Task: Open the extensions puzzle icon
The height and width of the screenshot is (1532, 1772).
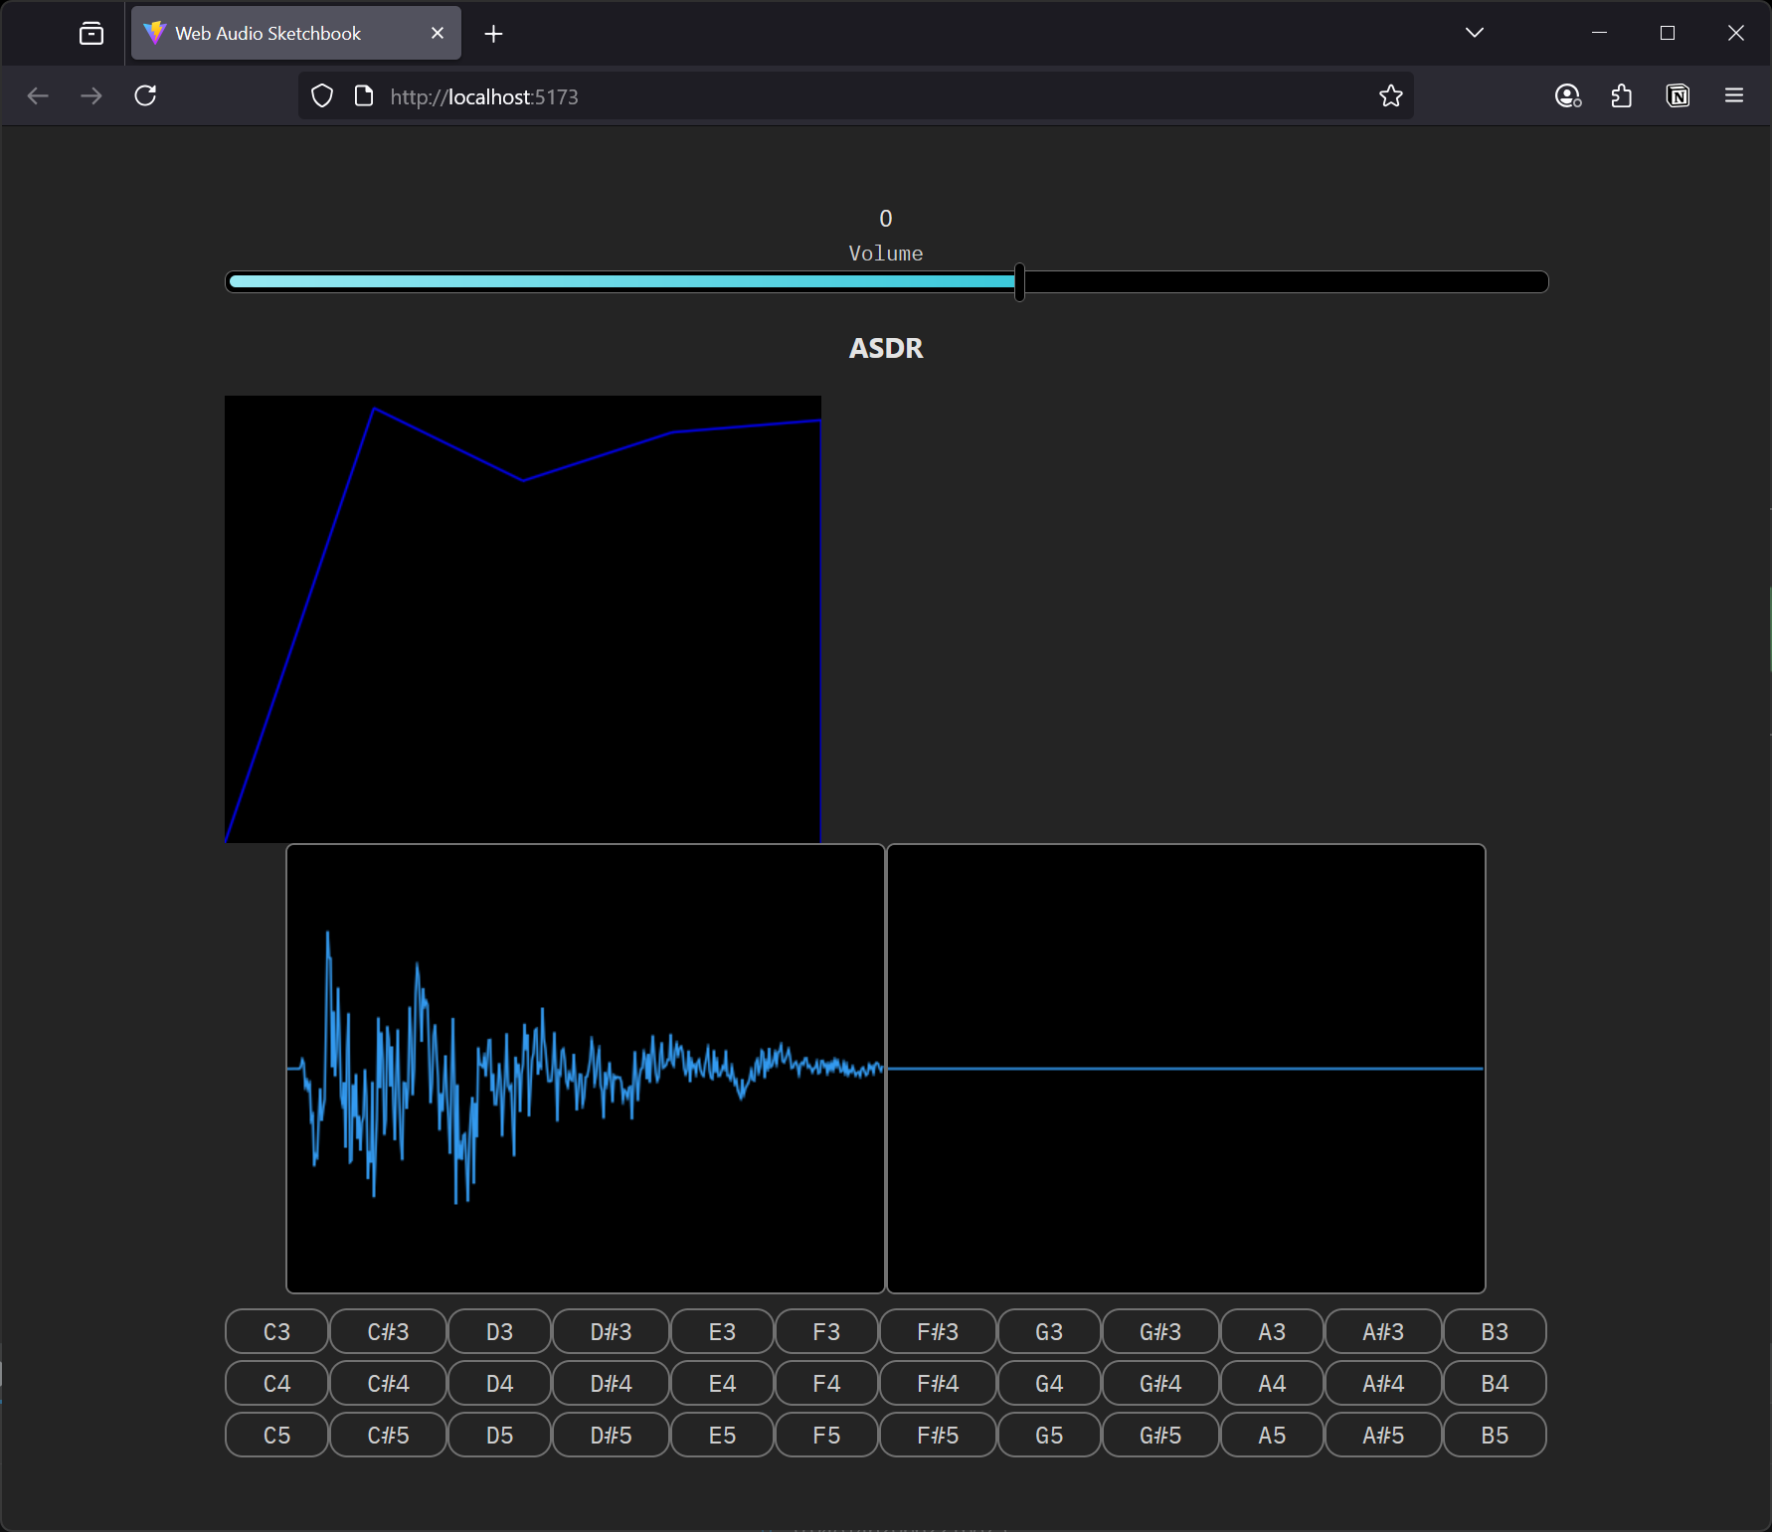Action: pyautogui.click(x=1622, y=95)
